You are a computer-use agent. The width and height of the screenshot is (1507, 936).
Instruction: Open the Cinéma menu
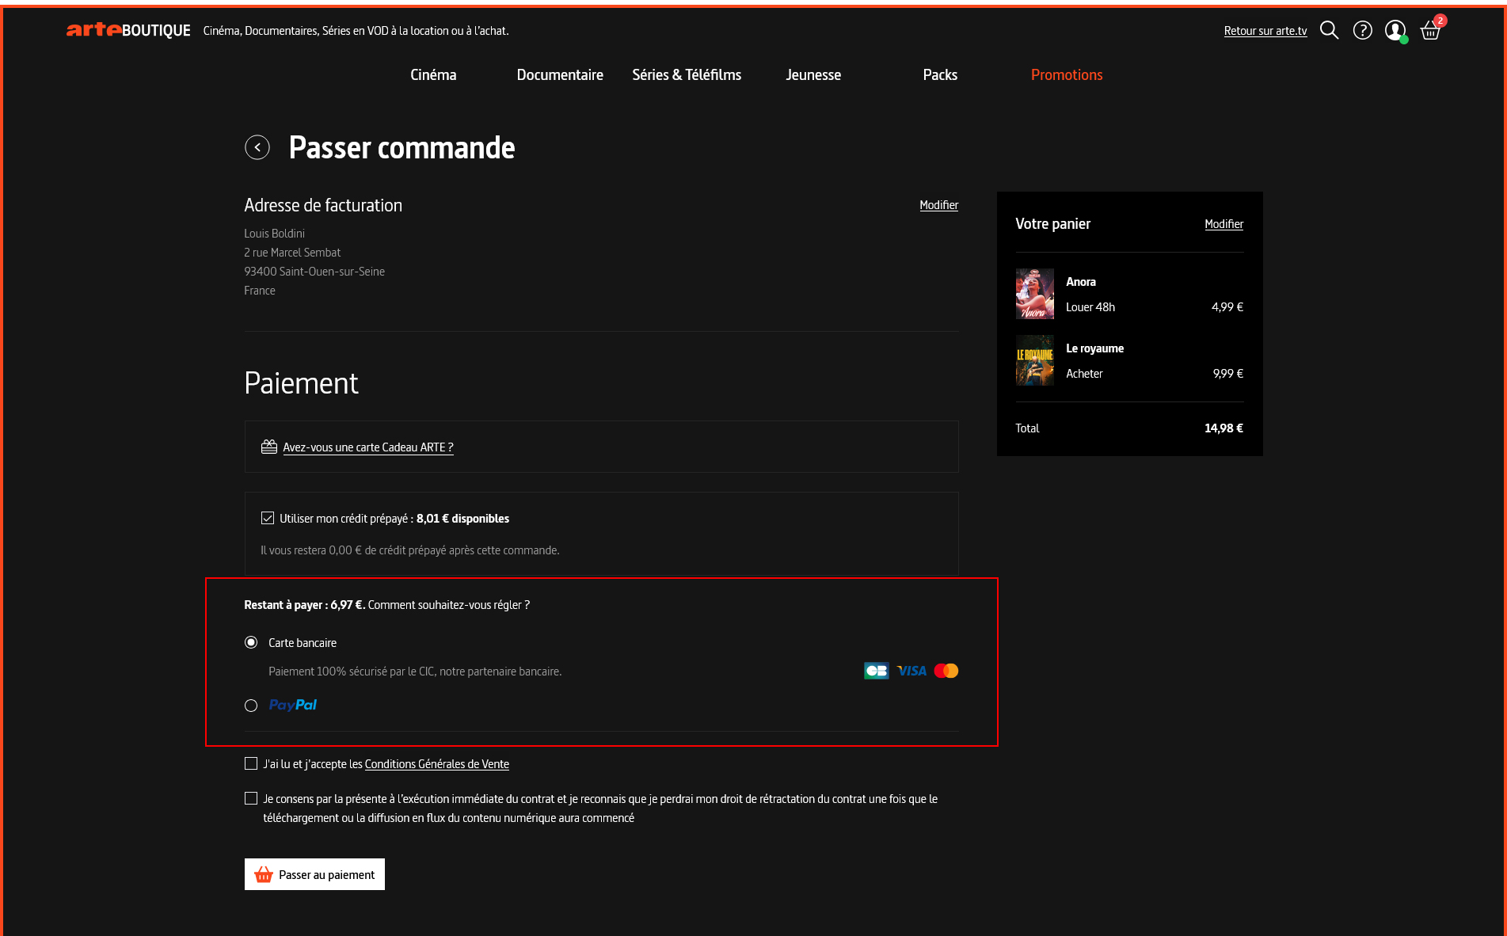433,74
